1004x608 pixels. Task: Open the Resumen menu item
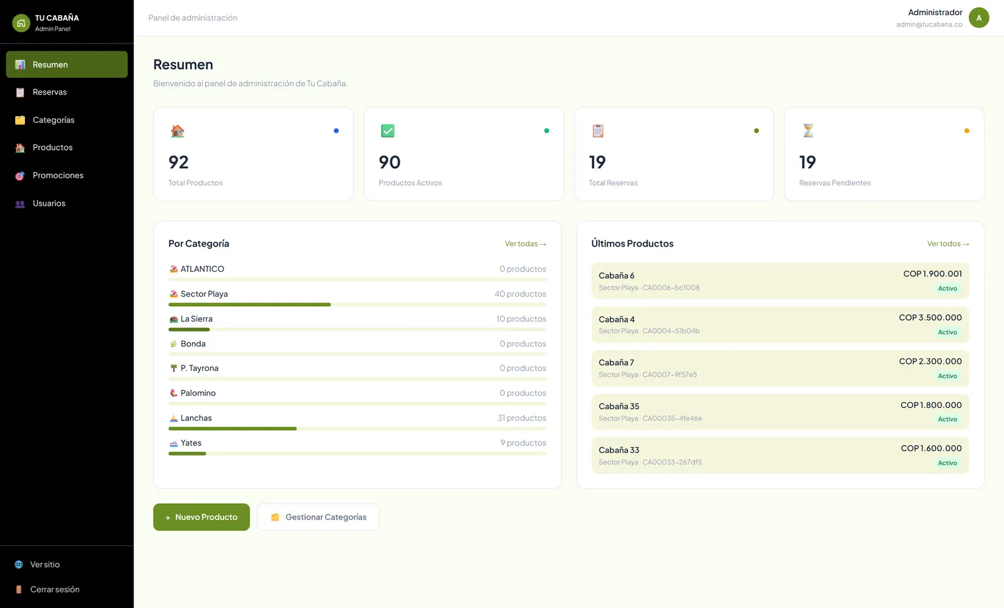pyautogui.click(x=67, y=65)
